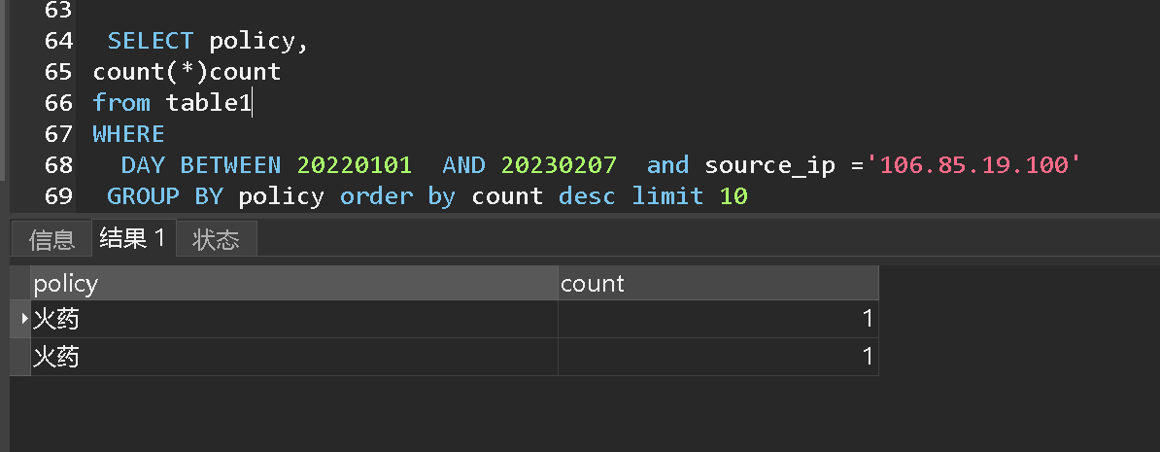The height and width of the screenshot is (452, 1160).
Task: Click line number 64 in the gutter
Action: click(58, 41)
